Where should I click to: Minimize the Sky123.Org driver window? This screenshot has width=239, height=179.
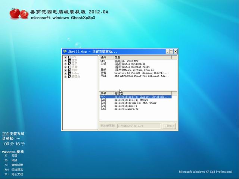click(167, 51)
